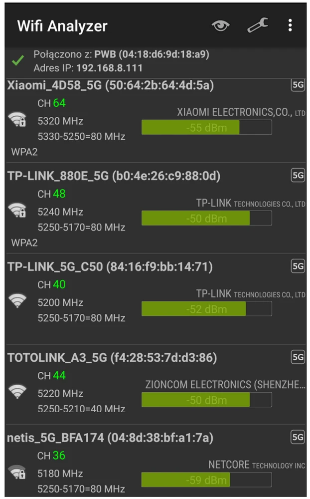Select the netis_5G_BFA174 network title
This screenshot has width=310, height=499.
pyautogui.click(x=110, y=438)
